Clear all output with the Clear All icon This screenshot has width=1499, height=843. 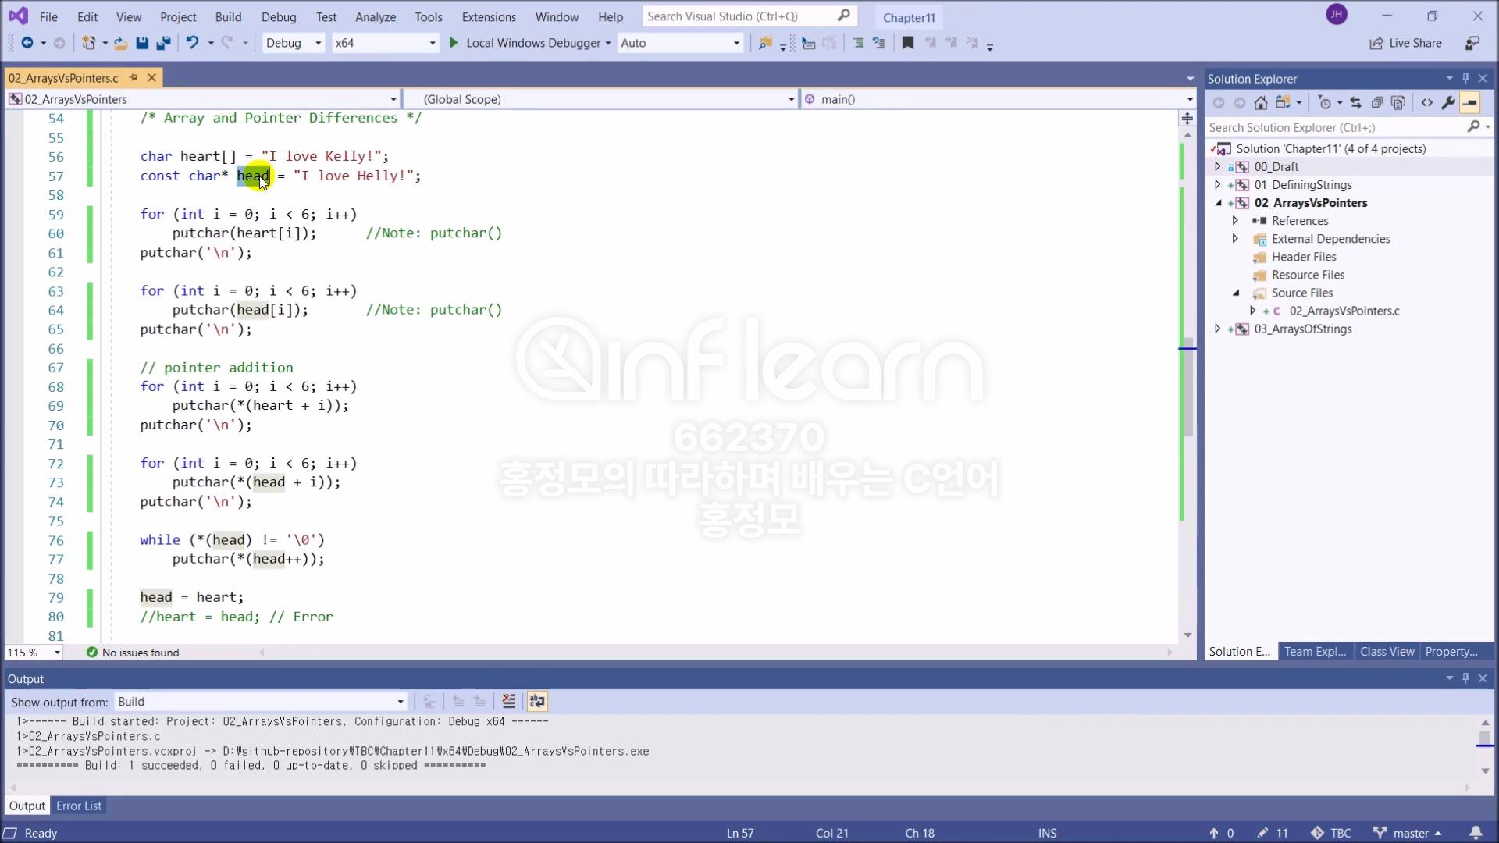[x=508, y=701]
